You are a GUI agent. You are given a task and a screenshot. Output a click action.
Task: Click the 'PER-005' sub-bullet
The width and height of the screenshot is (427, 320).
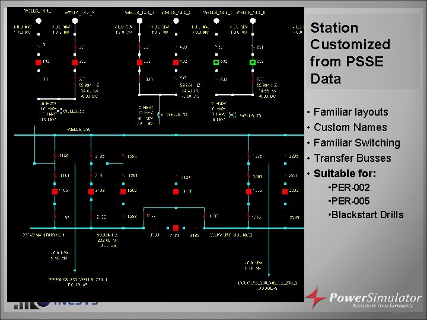(x=350, y=201)
